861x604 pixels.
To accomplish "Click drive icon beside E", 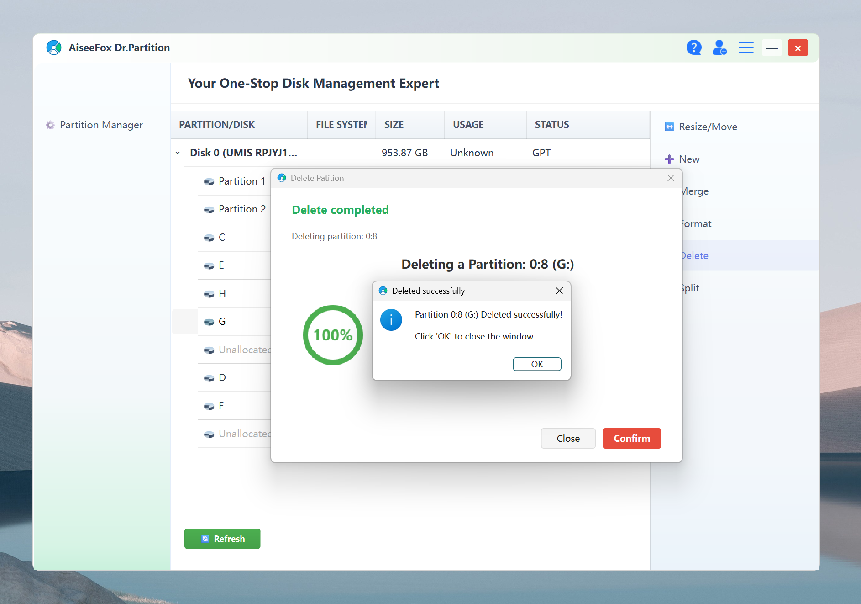I will point(209,266).
